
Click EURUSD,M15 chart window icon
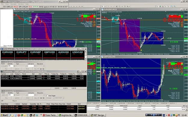click(14, 9)
